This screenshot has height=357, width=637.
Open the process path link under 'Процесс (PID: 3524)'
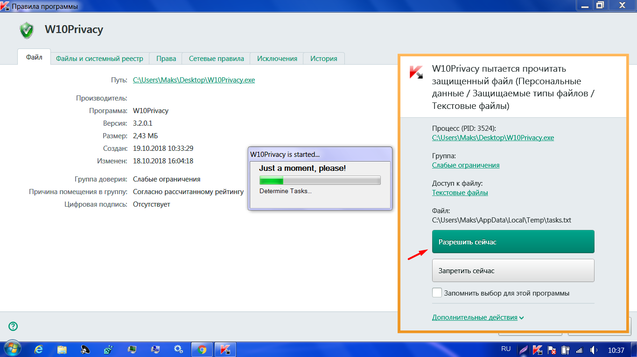493,138
